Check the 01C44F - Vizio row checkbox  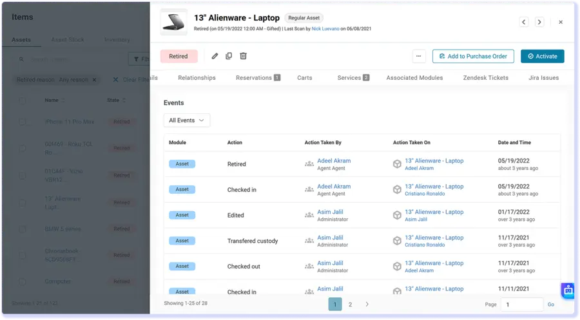pyautogui.click(x=22, y=176)
